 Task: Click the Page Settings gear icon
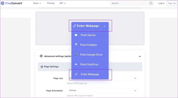pos(42,67)
